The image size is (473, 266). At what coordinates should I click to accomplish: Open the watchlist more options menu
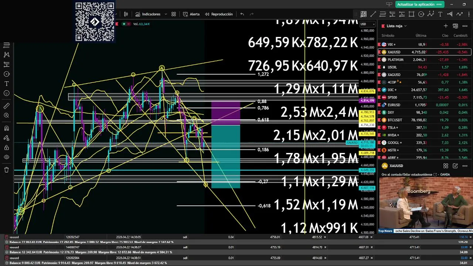click(465, 26)
